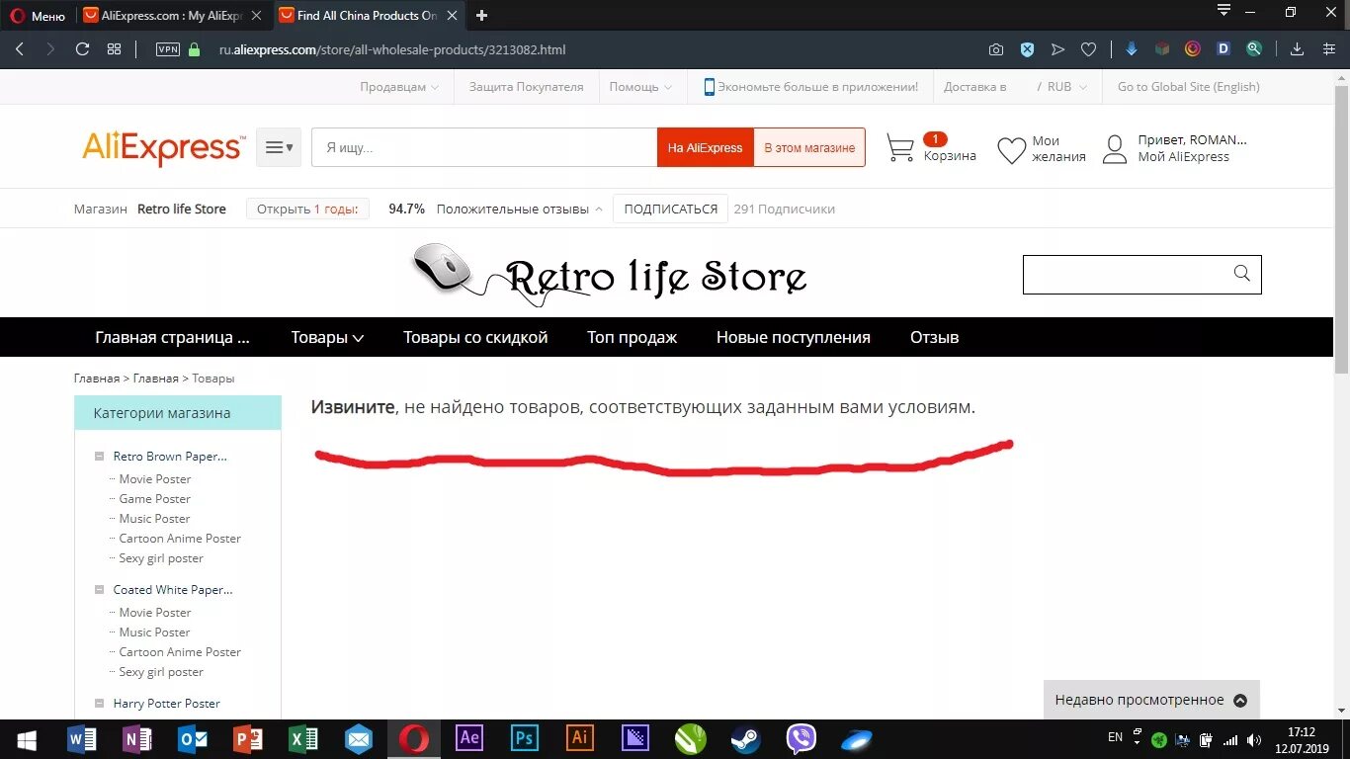Image resolution: width=1350 pixels, height=759 pixels.
Task: Launch Adobe Photoshop from the taskbar
Action: pos(524,738)
